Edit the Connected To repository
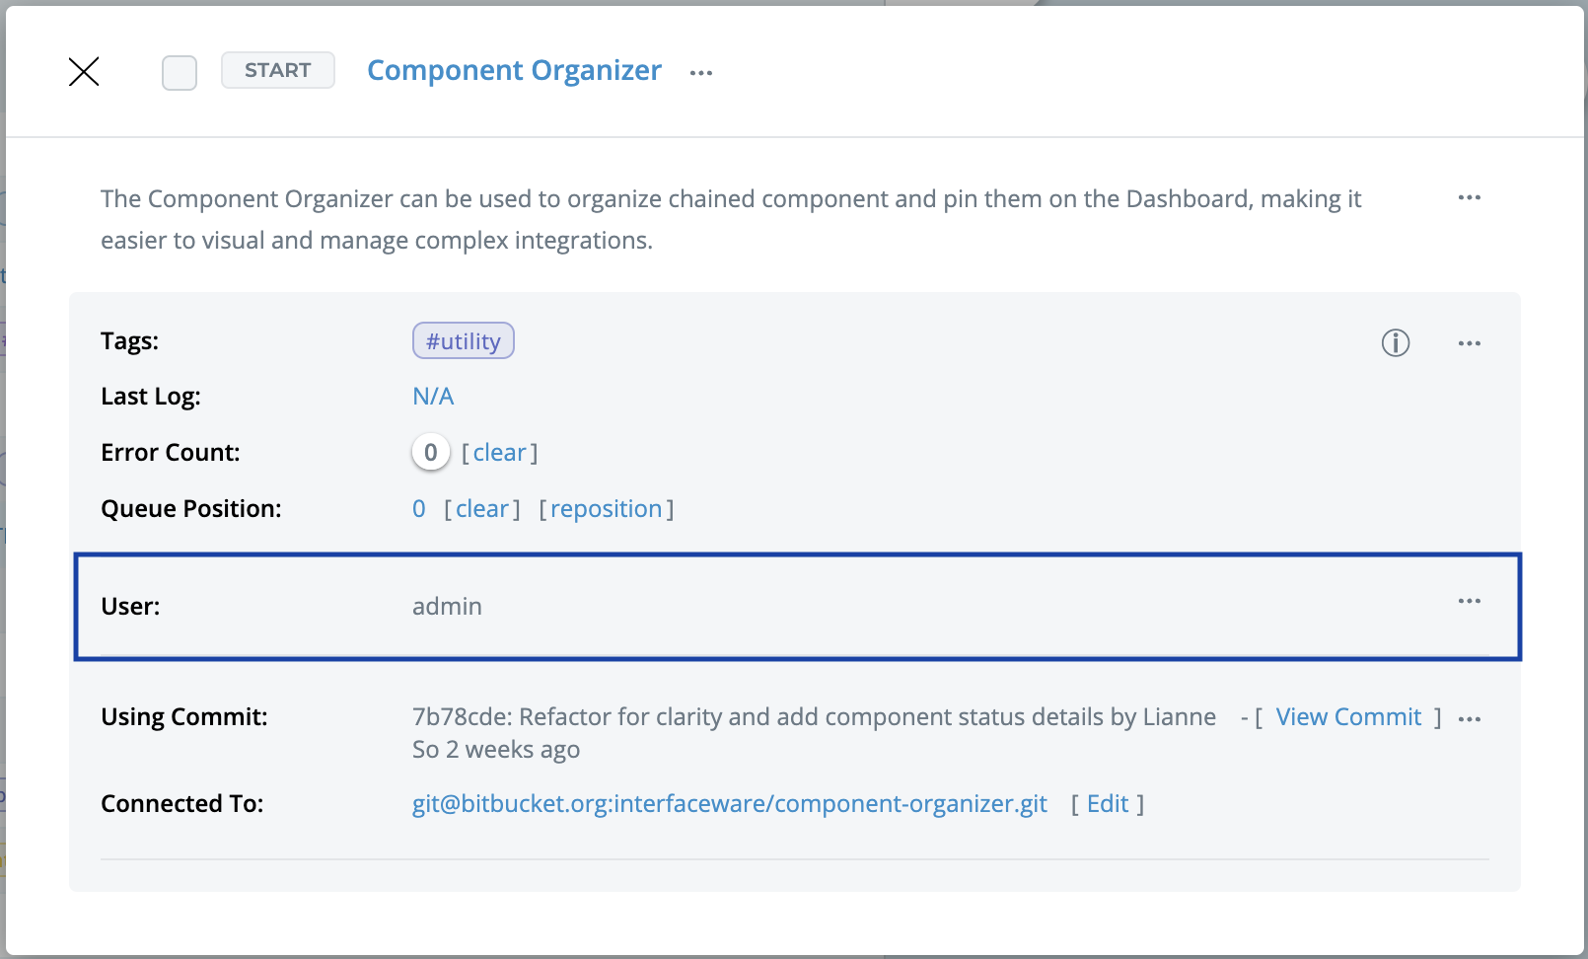Screen dimensions: 1588x959 [x=1107, y=804]
